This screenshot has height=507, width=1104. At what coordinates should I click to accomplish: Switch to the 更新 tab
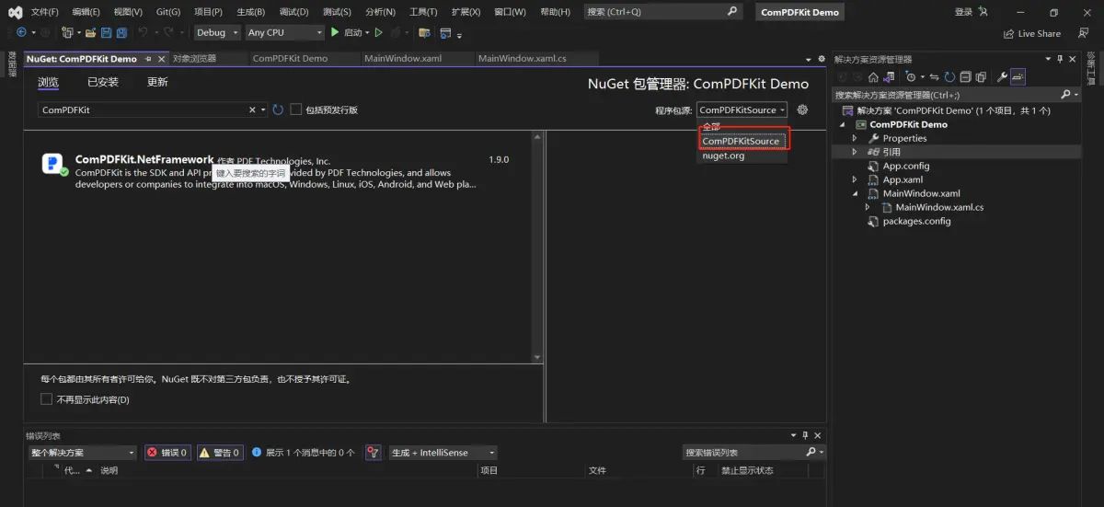[157, 82]
